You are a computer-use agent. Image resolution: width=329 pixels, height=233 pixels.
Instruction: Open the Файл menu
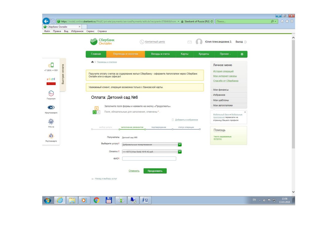47,31
